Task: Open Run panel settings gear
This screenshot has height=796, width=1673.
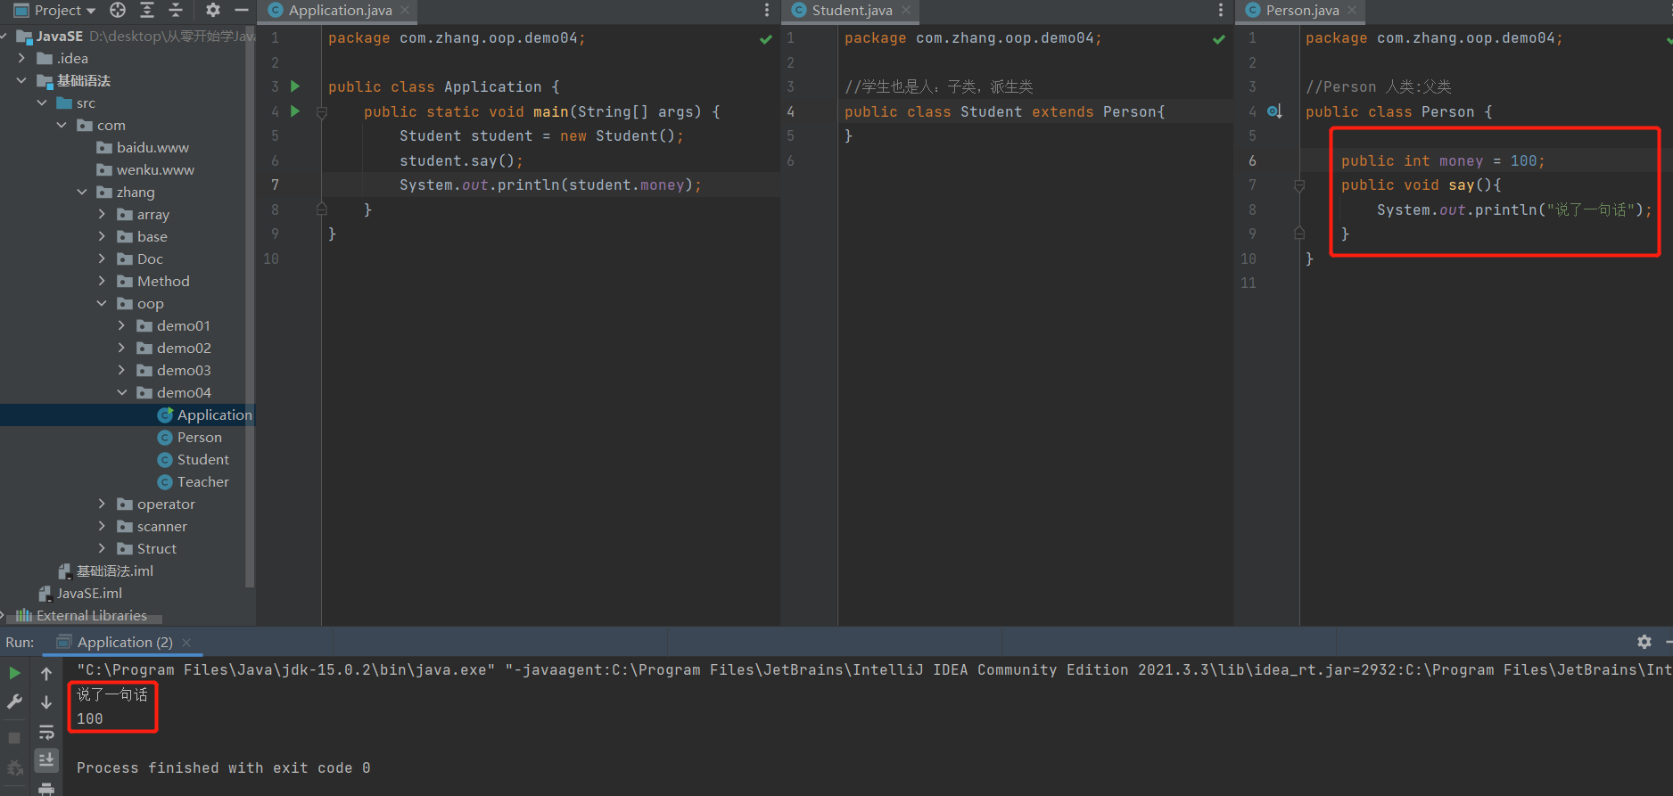Action: 1644,642
